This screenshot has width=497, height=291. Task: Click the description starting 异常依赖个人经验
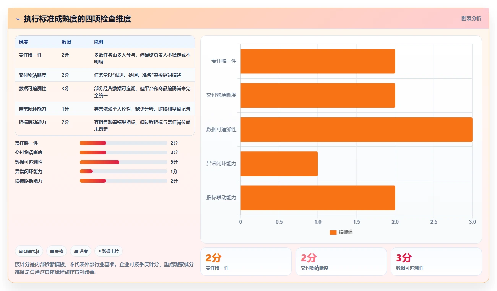[142, 109]
